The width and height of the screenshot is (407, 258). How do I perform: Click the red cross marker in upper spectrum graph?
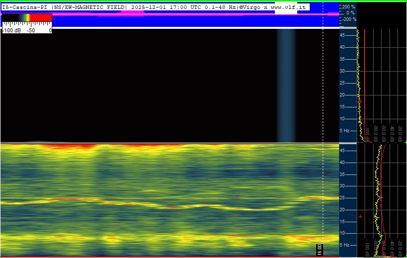[x=360, y=101]
